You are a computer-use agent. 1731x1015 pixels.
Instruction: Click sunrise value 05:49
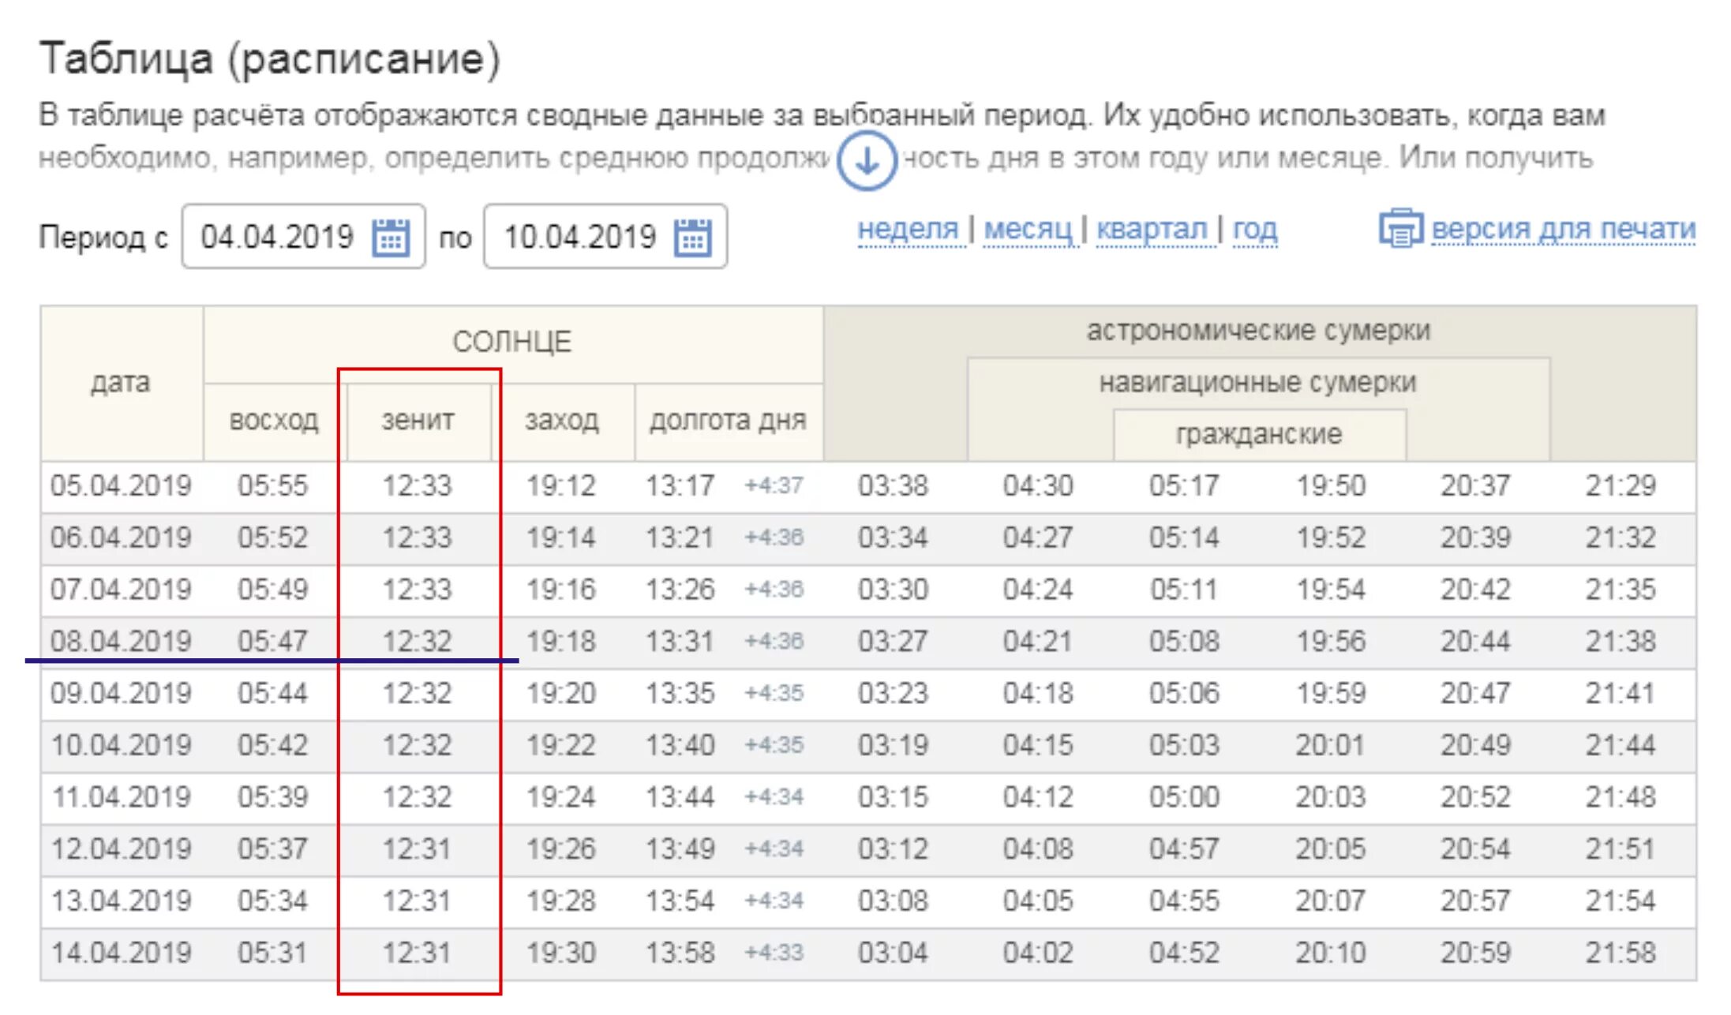[272, 590]
